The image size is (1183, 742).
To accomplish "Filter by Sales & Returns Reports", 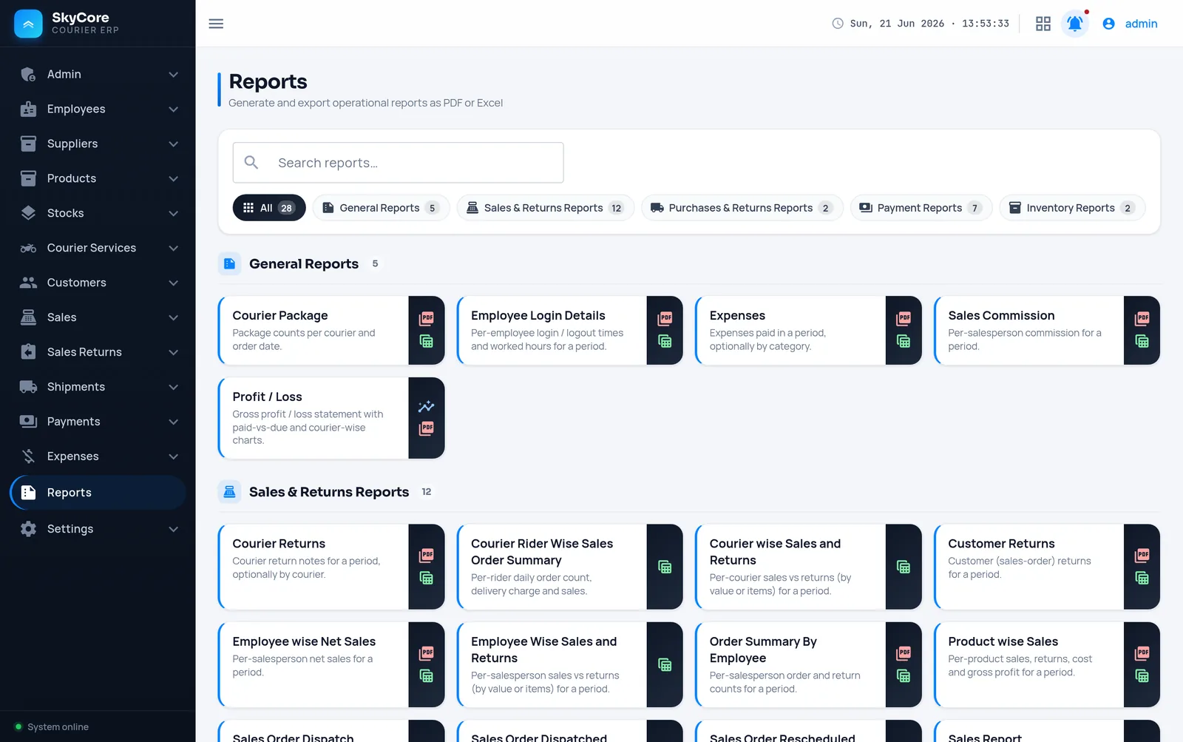I will point(545,208).
